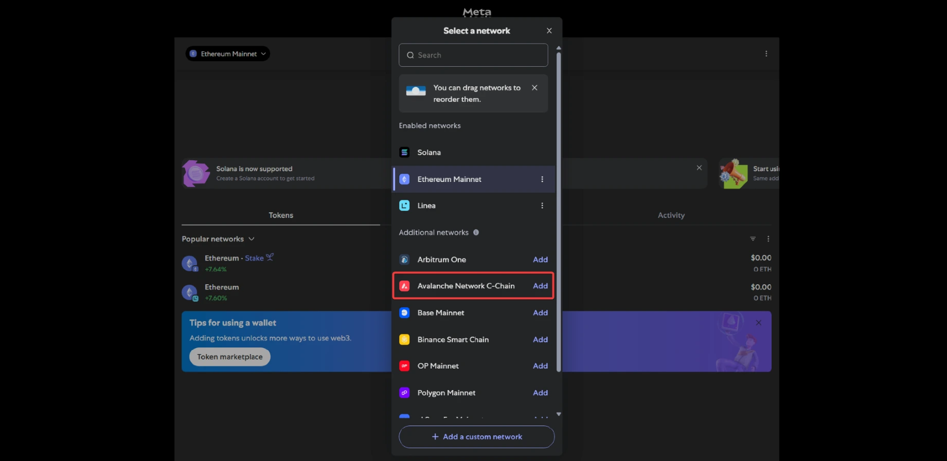The width and height of the screenshot is (947, 461).
Task: Expand the Popular networks dropdown
Action: [218, 239]
